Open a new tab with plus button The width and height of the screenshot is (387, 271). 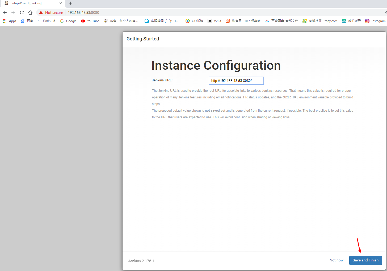71,3
